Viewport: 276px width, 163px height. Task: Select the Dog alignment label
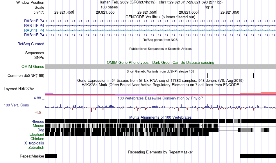(41, 130)
